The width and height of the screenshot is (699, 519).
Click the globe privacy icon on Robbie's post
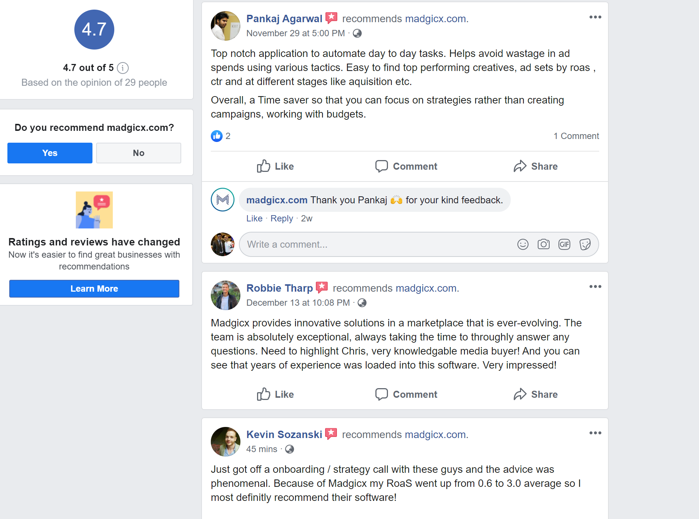[x=362, y=303]
